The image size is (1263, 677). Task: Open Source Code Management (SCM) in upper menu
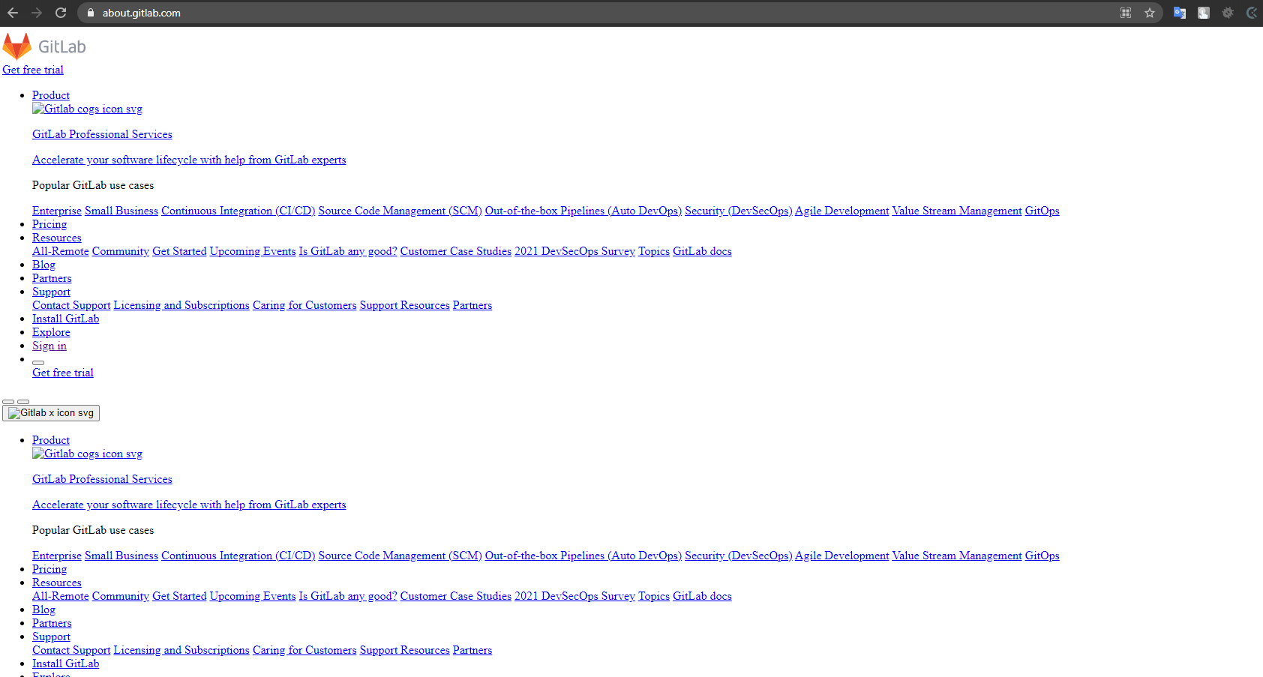(x=400, y=211)
